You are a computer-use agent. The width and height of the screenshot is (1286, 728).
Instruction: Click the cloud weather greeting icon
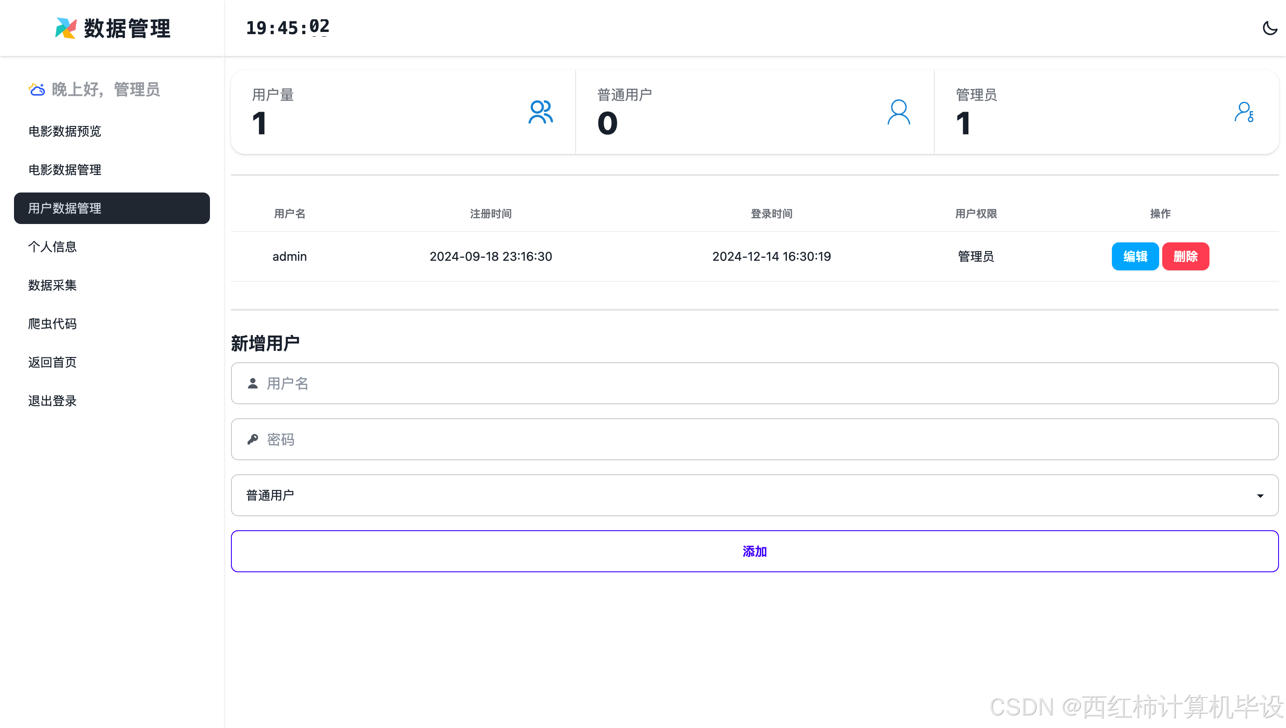36,90
